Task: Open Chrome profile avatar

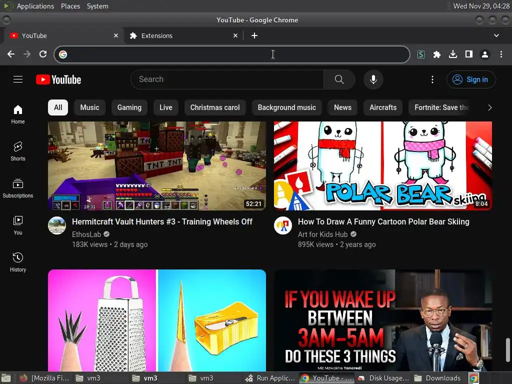Action: [485, 54]
